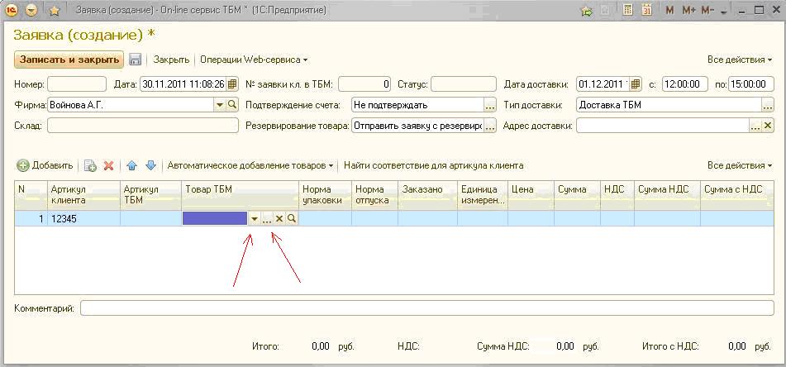The image size is (786, 367).
Task: Click the Артикул ТБМ column header
Action: 150,195
